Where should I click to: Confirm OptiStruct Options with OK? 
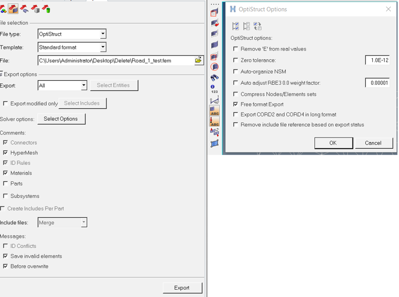333,143
